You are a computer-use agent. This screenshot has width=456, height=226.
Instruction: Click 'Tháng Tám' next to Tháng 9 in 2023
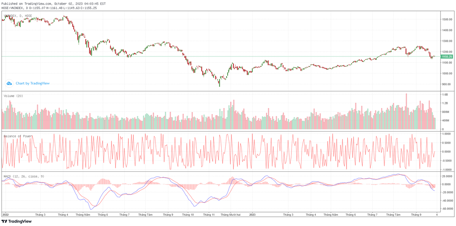click(393, 215)
